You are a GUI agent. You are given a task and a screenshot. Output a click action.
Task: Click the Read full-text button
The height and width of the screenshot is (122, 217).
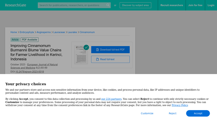pos(110,59)
